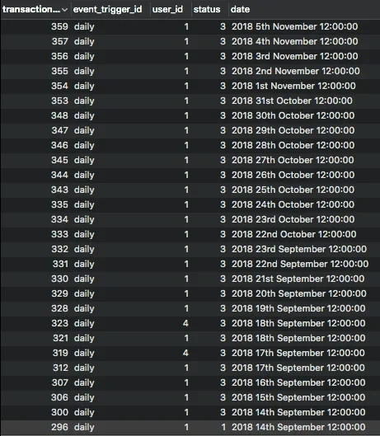Click user_id value 4 in row 319
The image size is (380, 436).
pos(185,353)
